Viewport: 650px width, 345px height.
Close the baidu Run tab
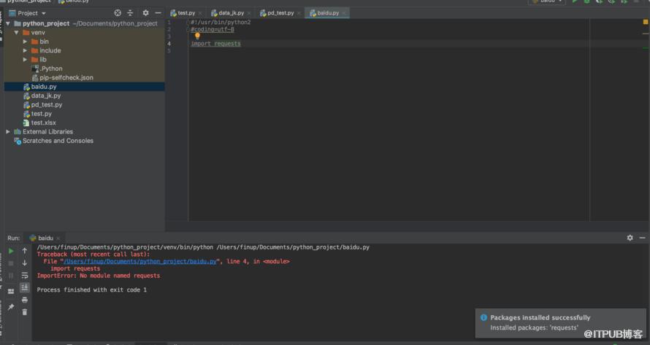(x=58, y=239)
